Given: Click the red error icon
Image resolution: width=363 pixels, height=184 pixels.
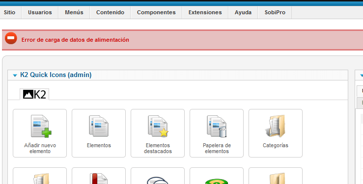Looking at the screenshot, I should tap(11, 38).
